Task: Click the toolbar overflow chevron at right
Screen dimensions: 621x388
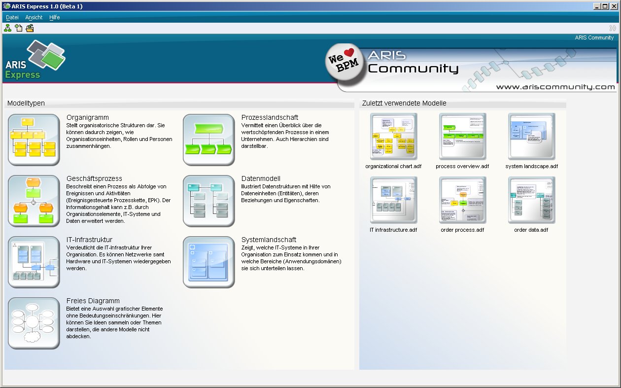Action: tap(613, 28)
